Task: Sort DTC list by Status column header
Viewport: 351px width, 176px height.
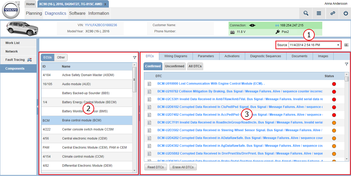Action: [329, 76]
